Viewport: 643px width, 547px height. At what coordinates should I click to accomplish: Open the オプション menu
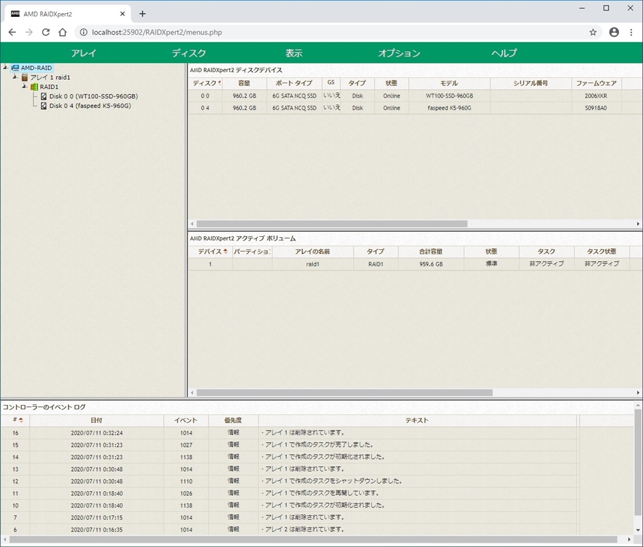click(x=399, y=53)
